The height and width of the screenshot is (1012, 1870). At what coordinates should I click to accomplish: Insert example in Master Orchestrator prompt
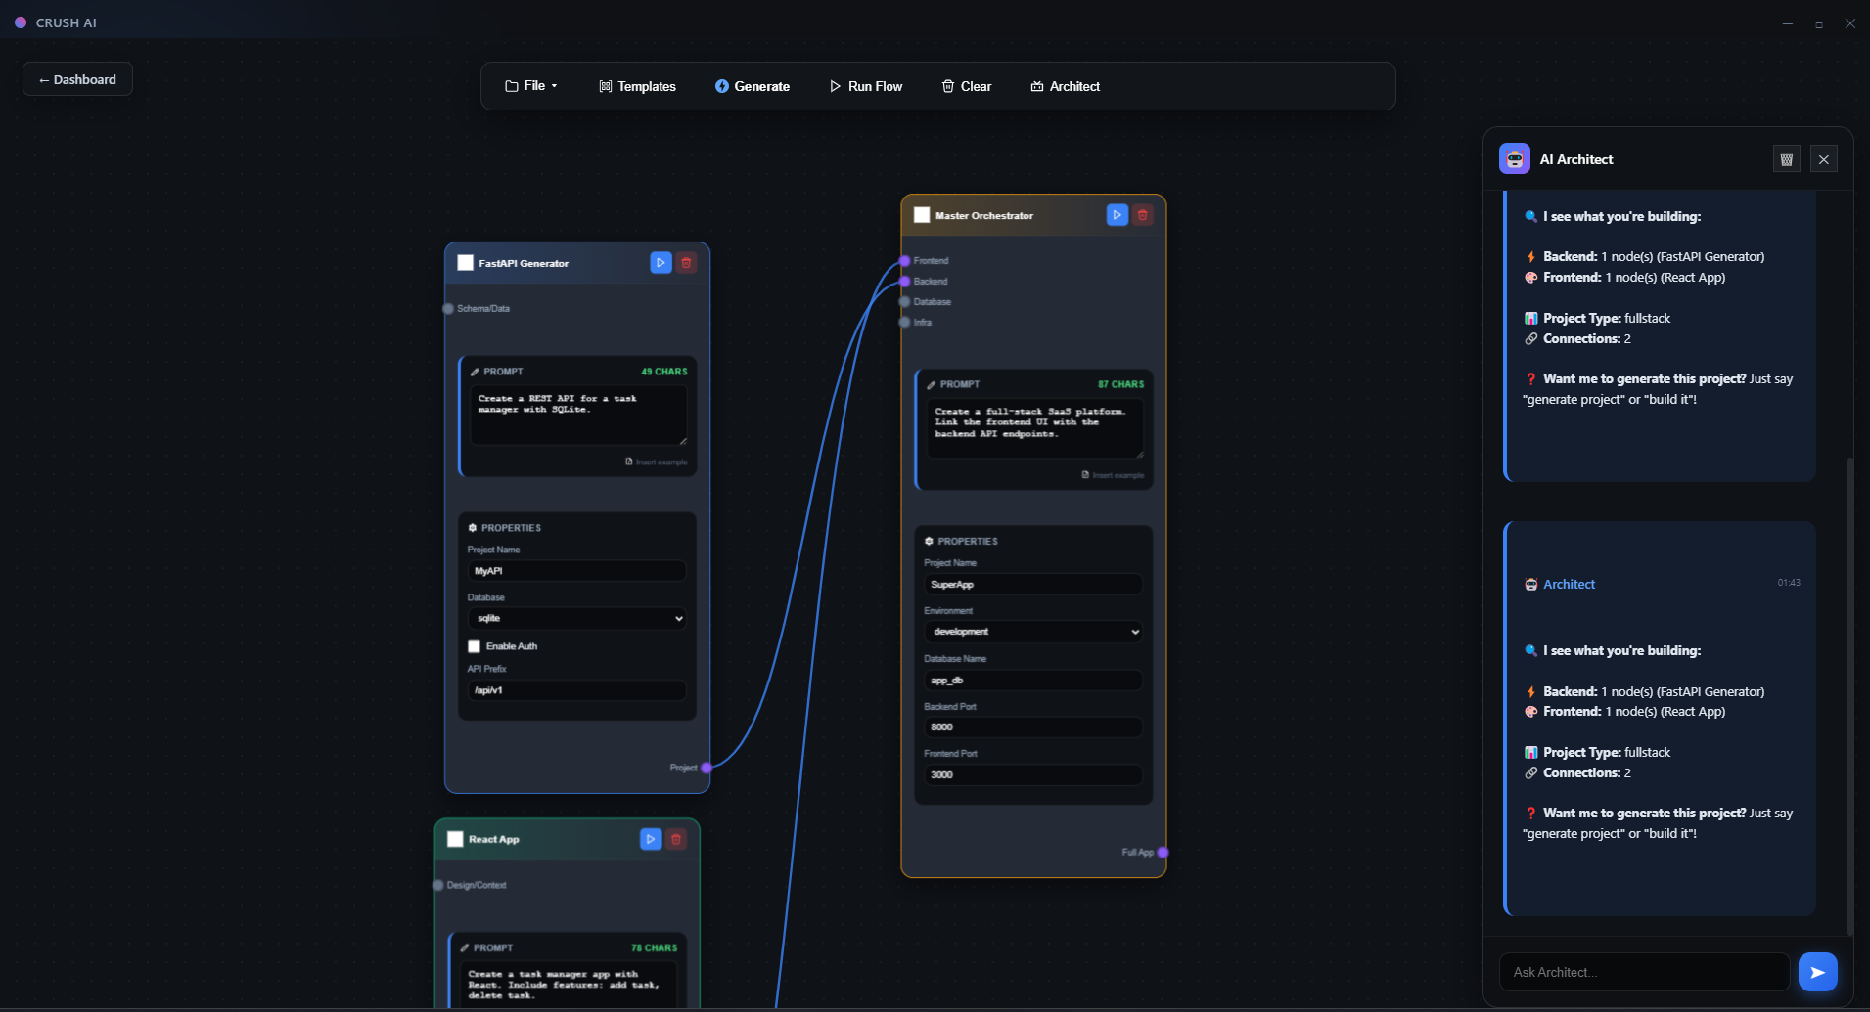pos(1113,475)
